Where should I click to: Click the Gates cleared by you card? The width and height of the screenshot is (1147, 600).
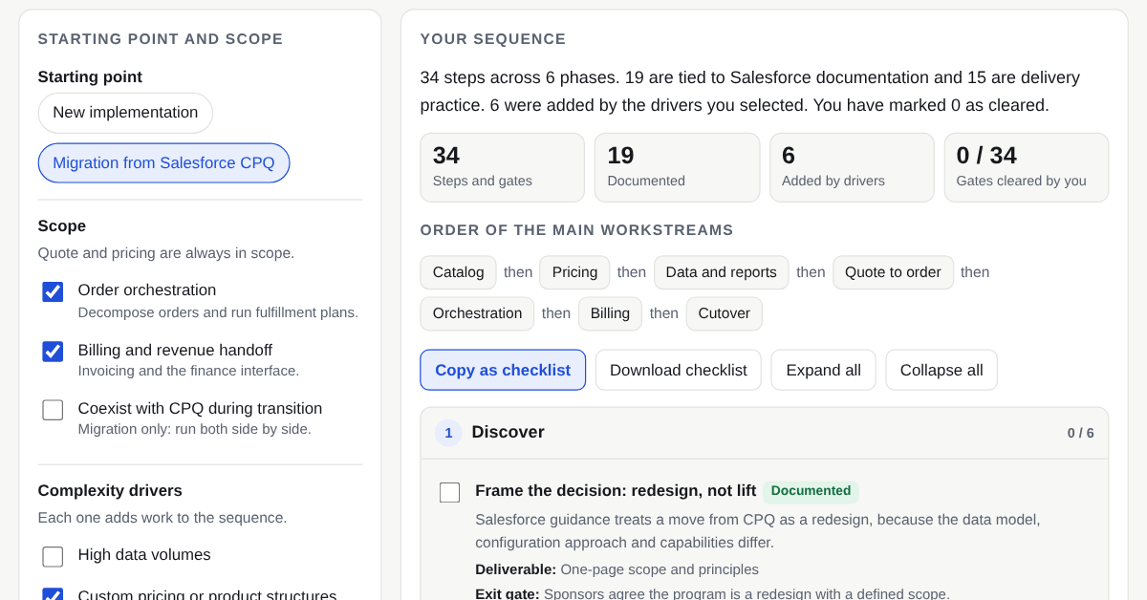click(1026, 167)
